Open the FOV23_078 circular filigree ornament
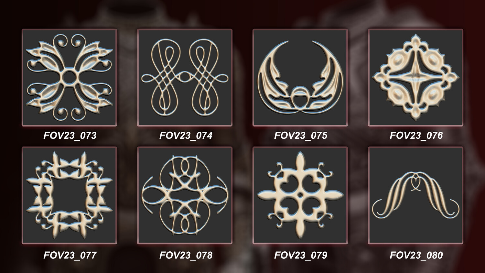This screenshot has width=485, height=273. (185, 195)
